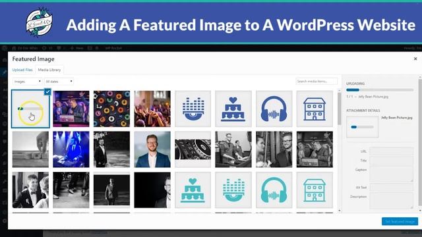Select the teal wedding cake icon image
This screenshot has width=422, height=237.
coord(193,190)
